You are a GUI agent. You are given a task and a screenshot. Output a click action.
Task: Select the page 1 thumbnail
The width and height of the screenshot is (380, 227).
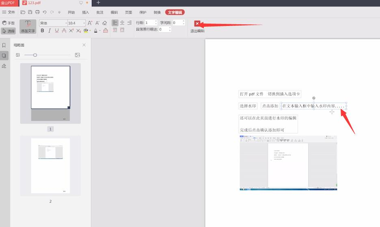click(x=50, y=93)
